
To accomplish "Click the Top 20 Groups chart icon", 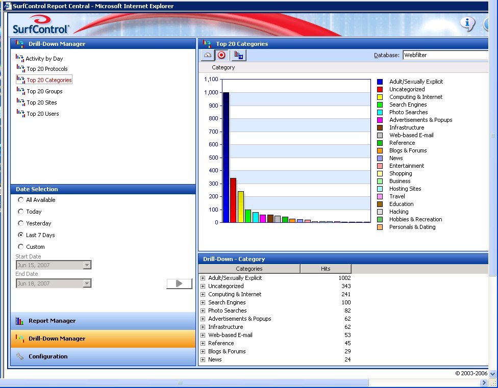I will click(x=20, y=91).
